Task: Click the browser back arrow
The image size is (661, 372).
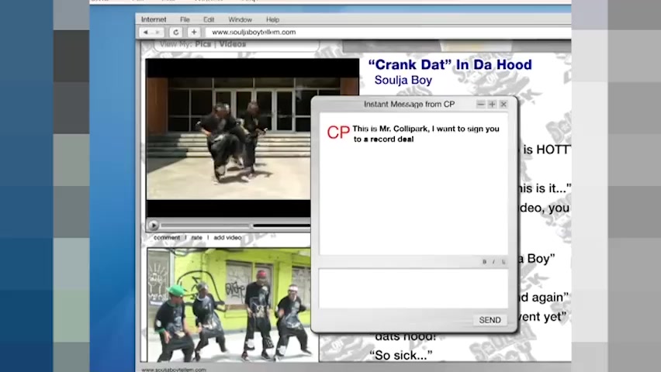Action: tap(146, 32)
